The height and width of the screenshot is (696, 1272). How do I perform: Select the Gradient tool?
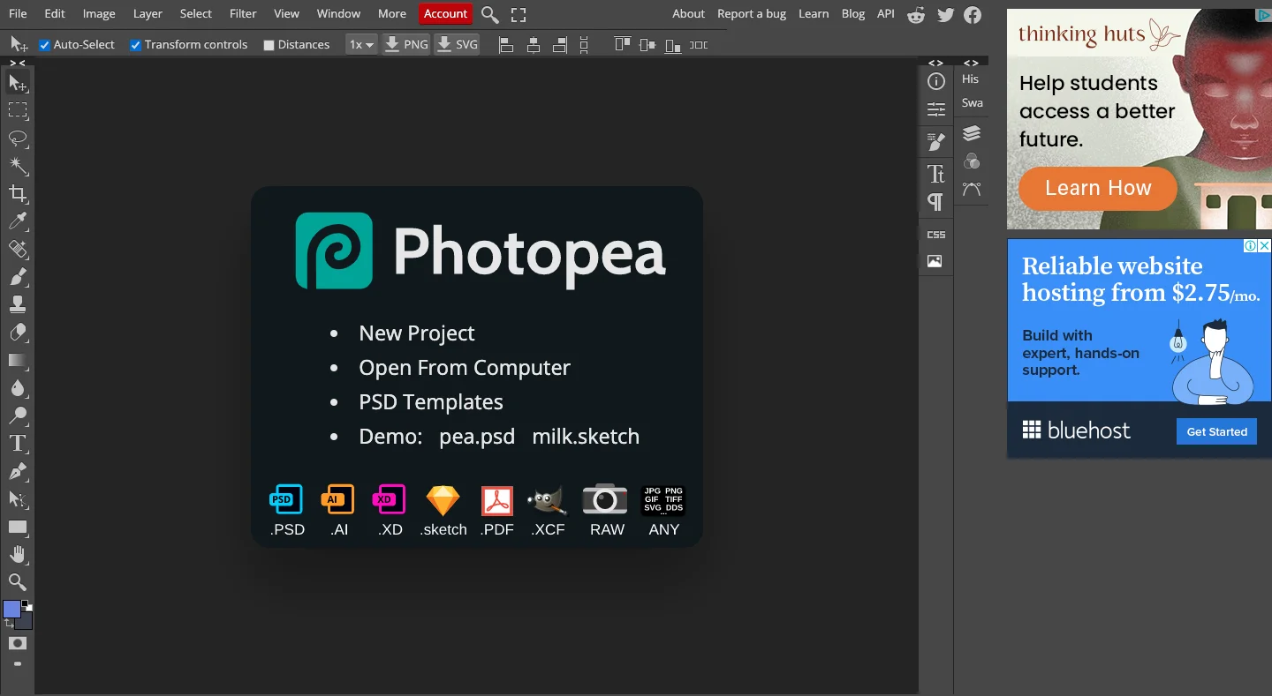click(x=17, y=361)
